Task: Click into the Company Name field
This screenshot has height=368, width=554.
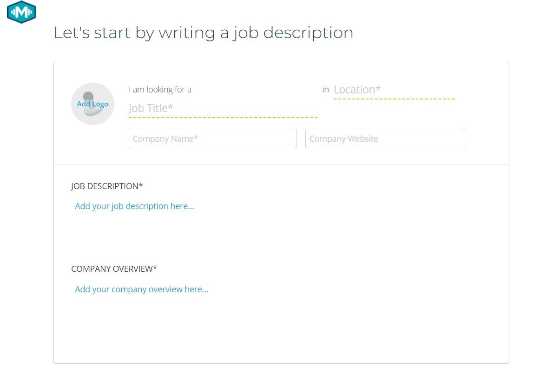Action: [x=212, y=138]
